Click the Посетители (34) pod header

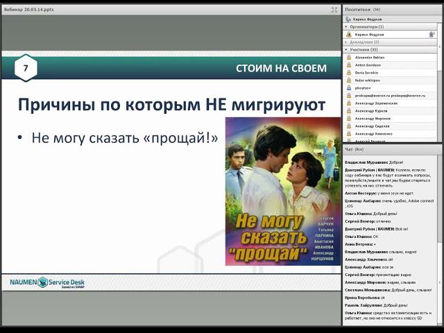pyautogui.click(x=392, y=10)
